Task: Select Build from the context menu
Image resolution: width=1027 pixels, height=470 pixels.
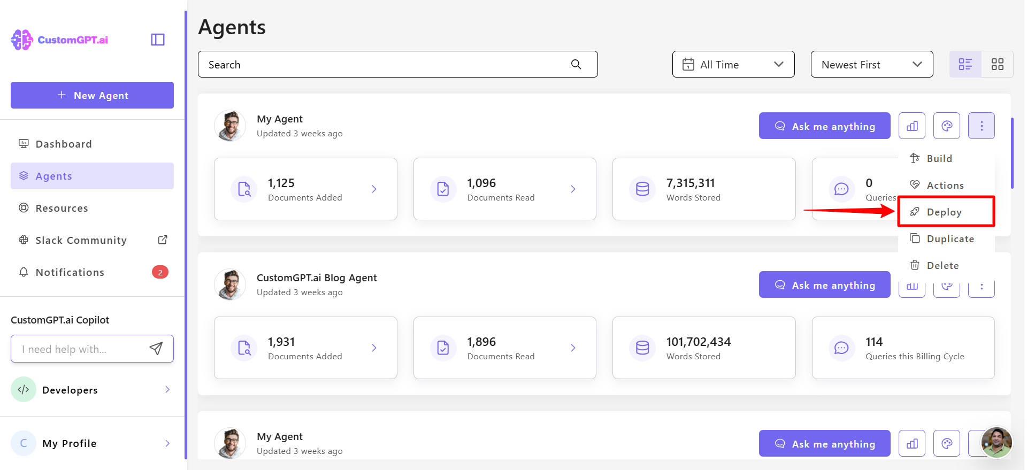Action: point(946,158)
